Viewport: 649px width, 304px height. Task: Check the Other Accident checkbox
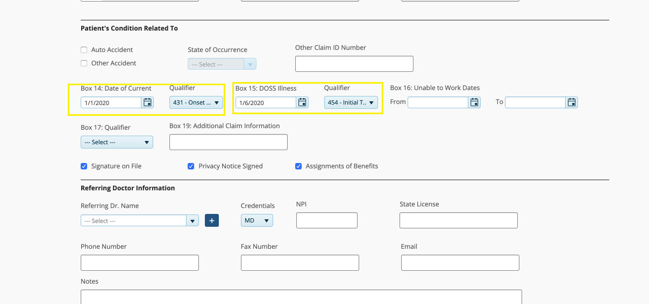coord(84,63)
